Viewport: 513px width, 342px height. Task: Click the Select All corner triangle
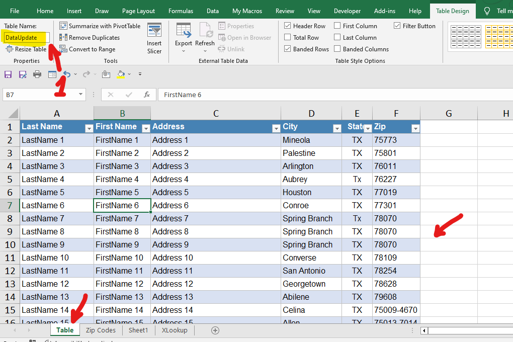coord(13,114)
